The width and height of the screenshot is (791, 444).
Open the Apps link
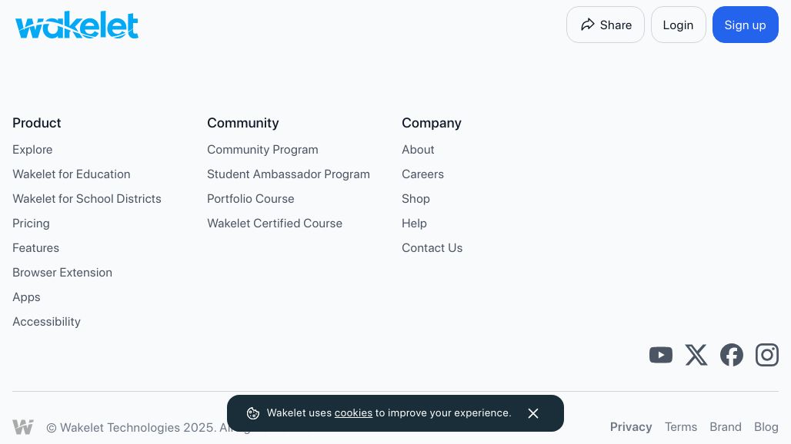tap(26, 297)
